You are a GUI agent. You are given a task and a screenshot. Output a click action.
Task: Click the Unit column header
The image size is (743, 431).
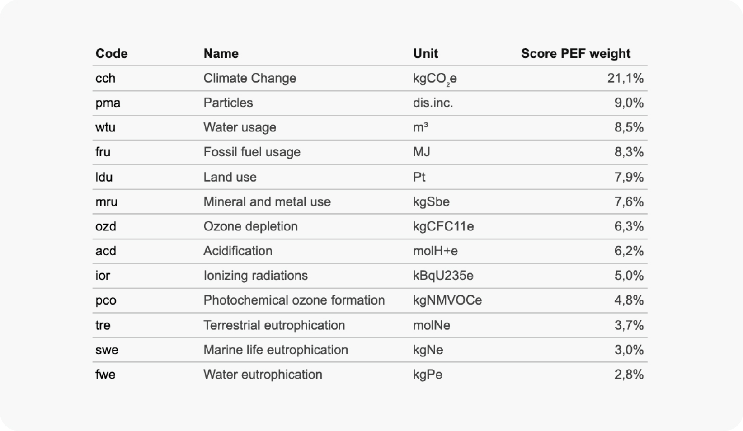[425, 53]
